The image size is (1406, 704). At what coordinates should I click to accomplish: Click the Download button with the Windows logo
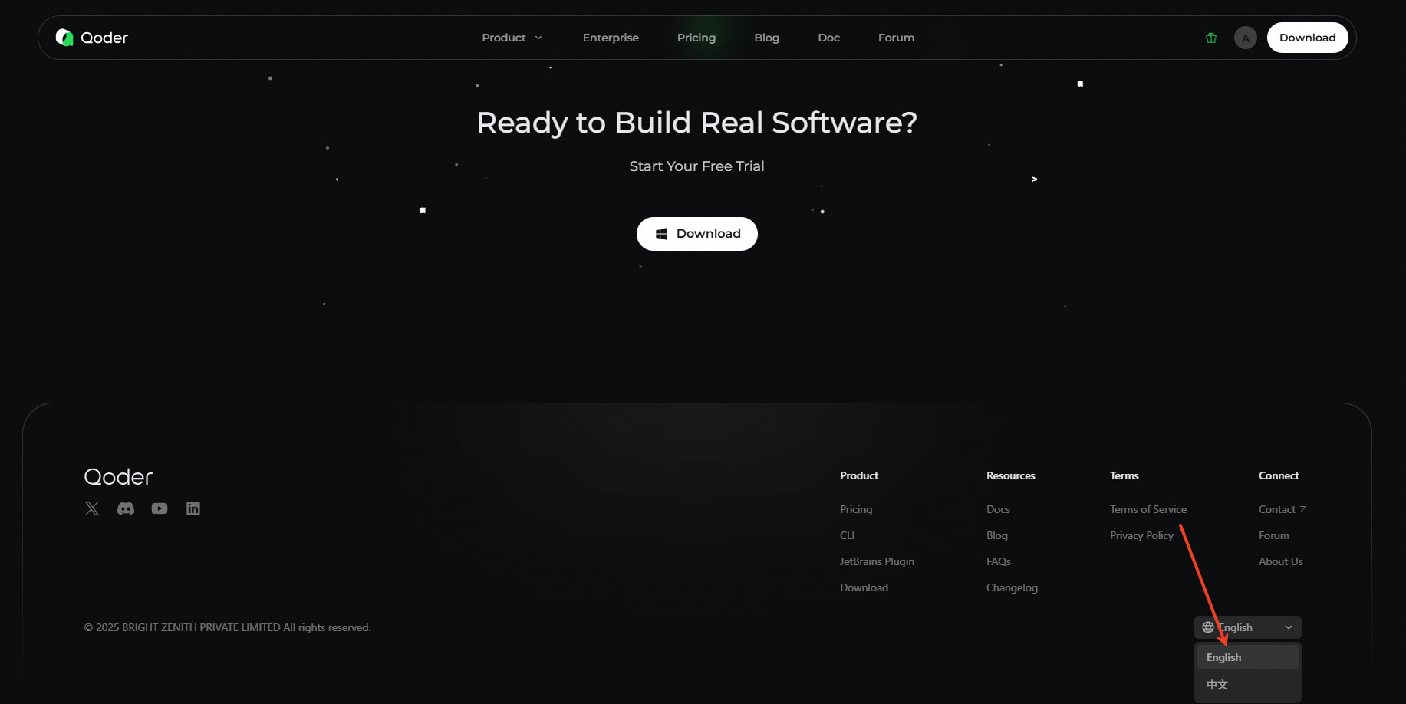[x=697, y=234]
